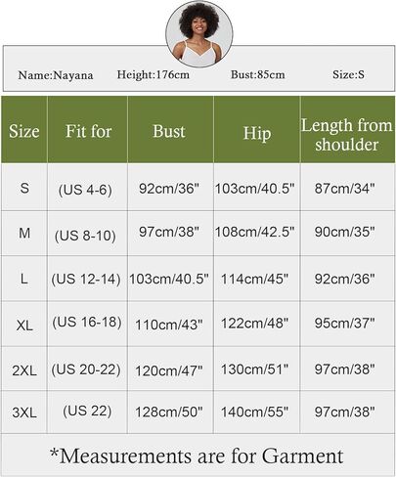The image size is (396, 477).
Task: Click the Hip column header
Action: click(x=257, y=133)
